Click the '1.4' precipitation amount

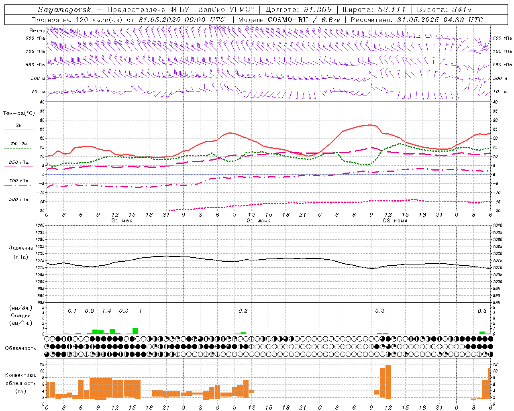[106, 311]
